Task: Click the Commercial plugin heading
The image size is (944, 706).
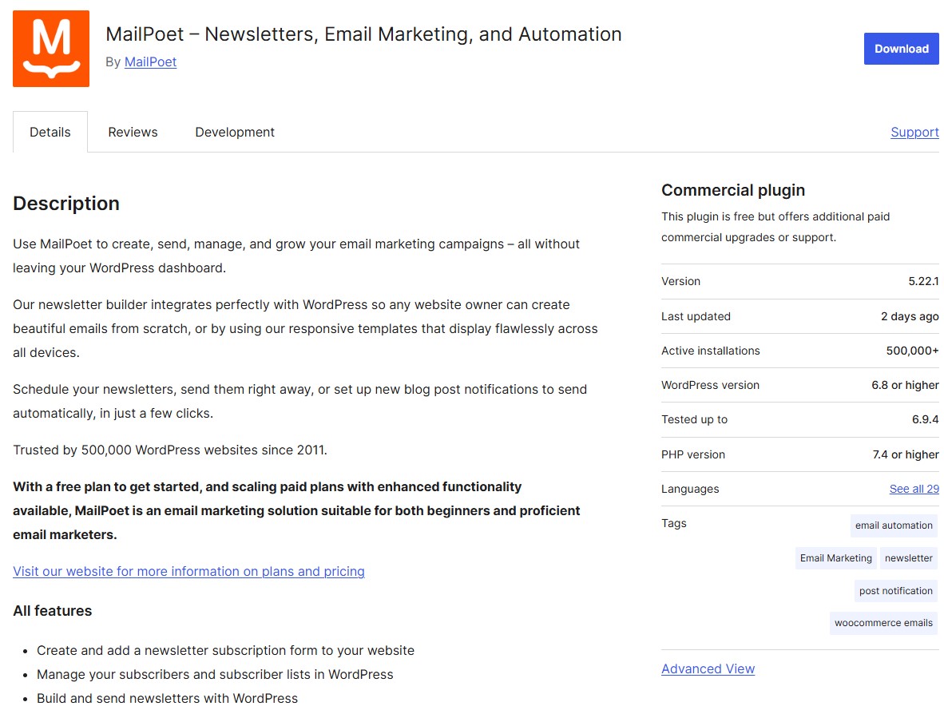Action: (733, 190)
